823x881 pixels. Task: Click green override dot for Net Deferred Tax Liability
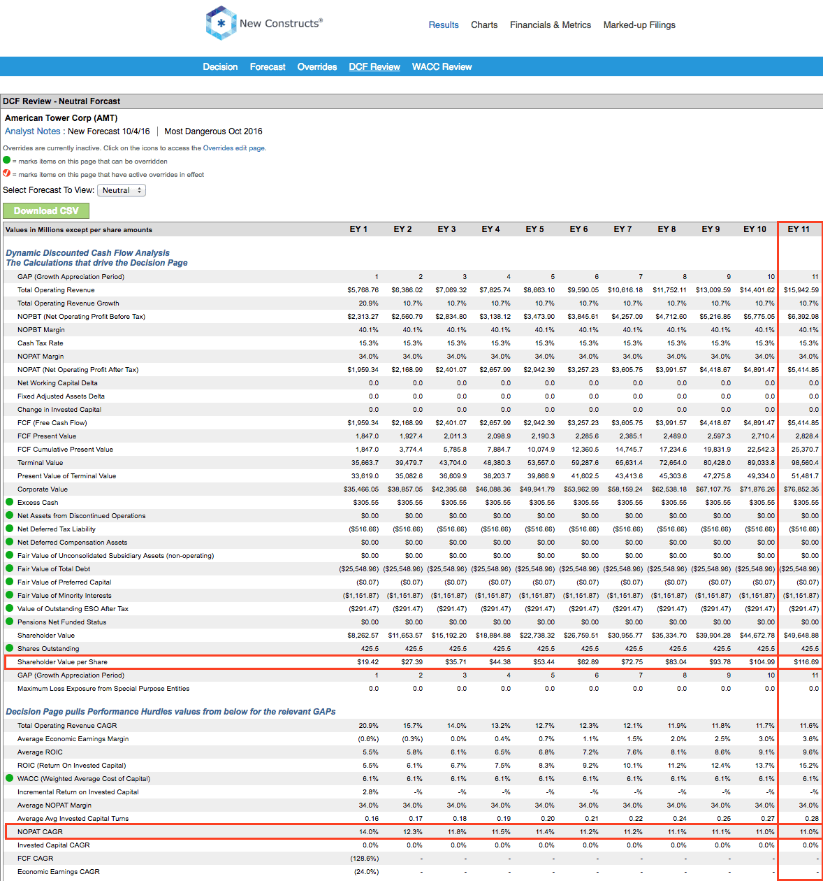point(10,529)
